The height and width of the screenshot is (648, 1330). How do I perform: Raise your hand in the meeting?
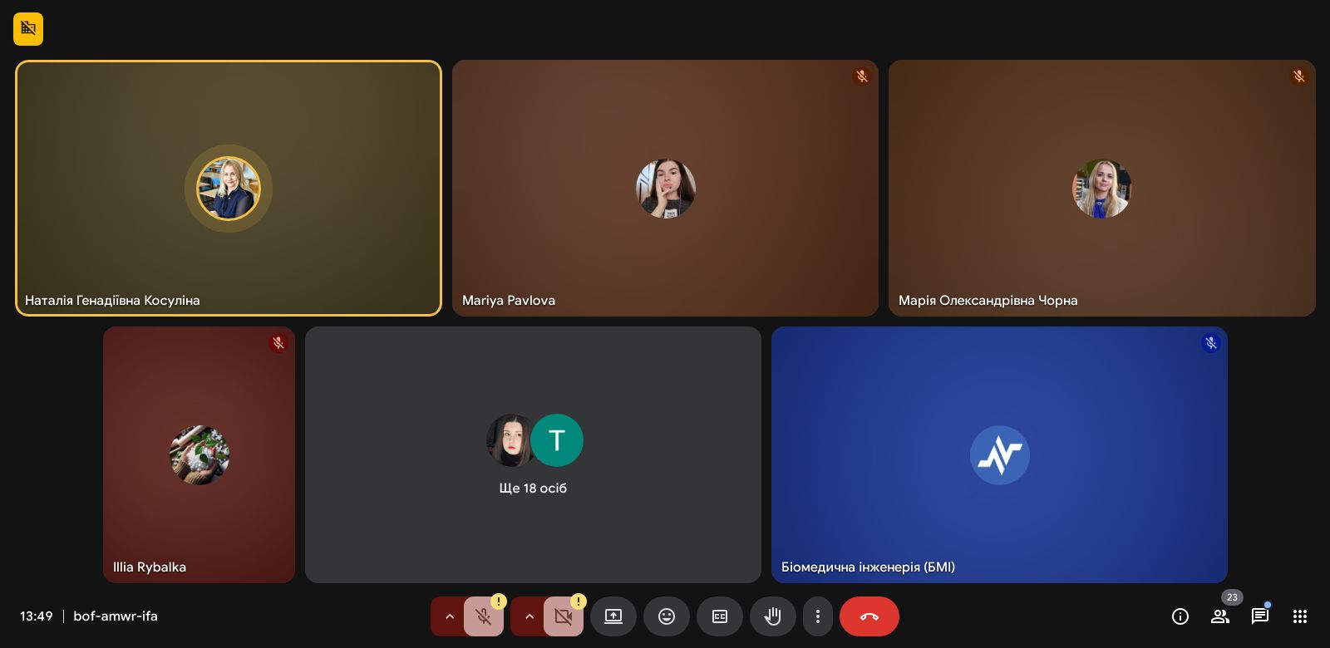click(773, 616)
